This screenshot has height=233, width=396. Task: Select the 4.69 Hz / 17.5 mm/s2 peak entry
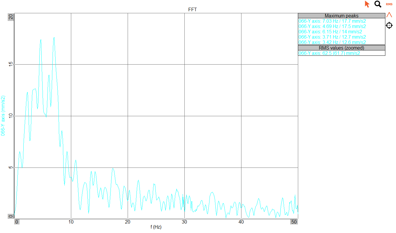coord(332,27)
